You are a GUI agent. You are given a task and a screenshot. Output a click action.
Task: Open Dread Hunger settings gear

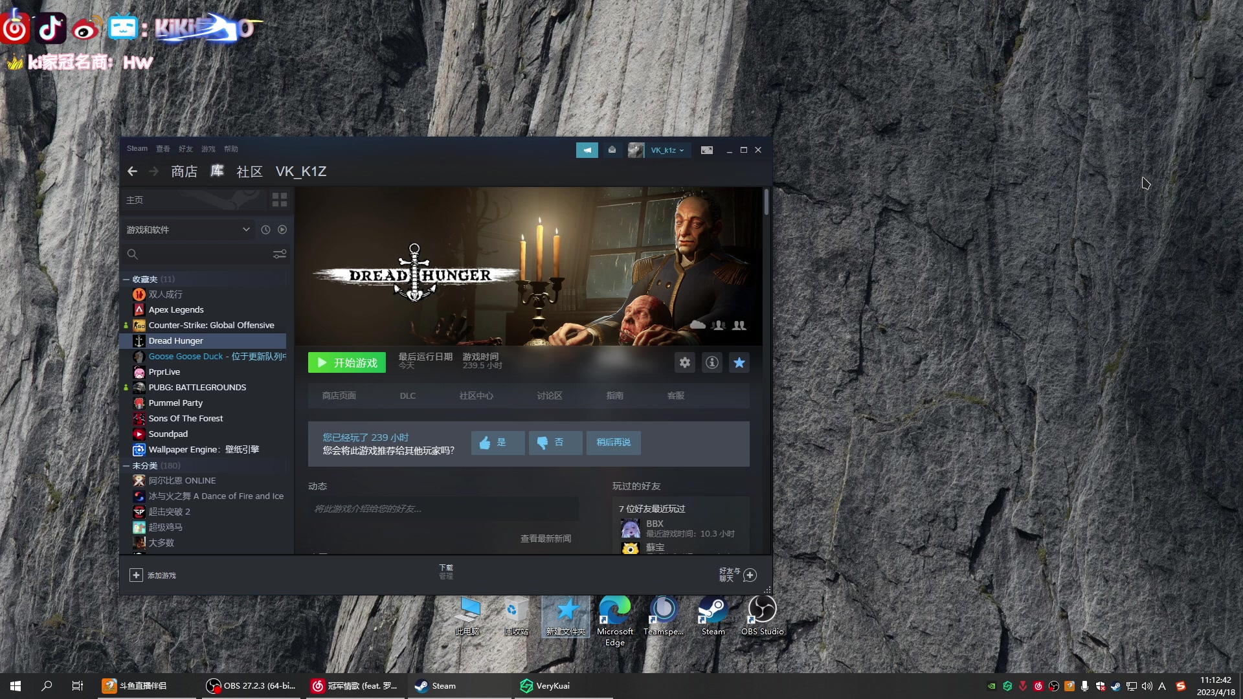click(685, 362)
